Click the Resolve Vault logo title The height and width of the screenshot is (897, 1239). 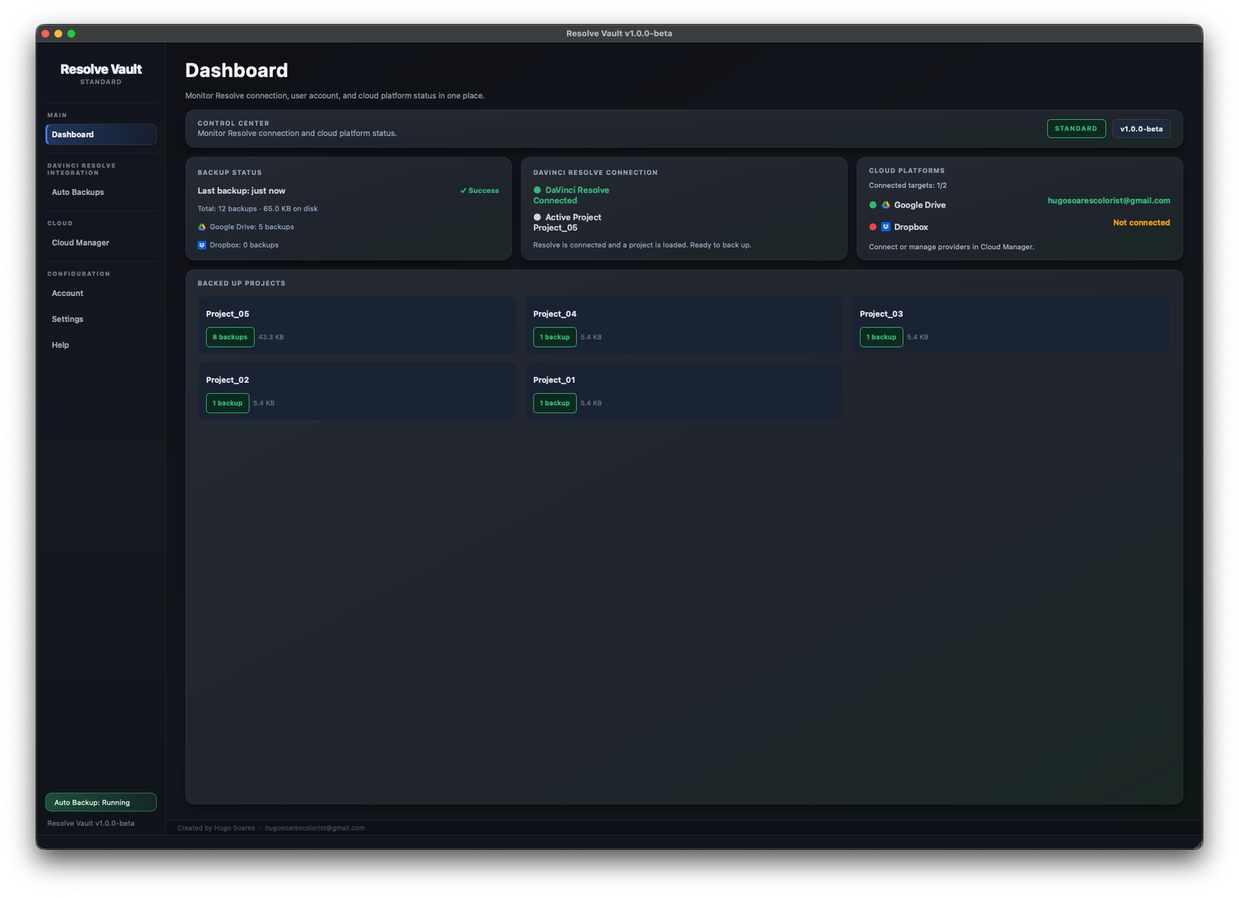point(101,69)
